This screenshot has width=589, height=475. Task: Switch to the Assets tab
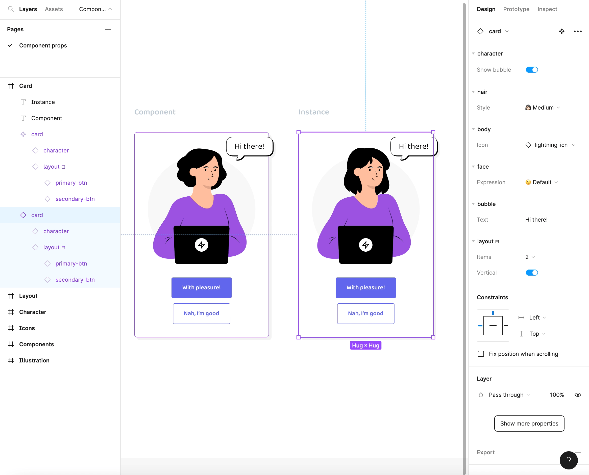(x=54, y=9)
